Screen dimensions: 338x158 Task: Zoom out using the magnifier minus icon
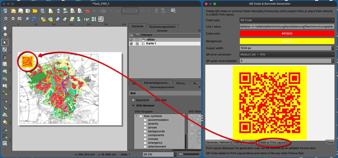coord(13,19)
